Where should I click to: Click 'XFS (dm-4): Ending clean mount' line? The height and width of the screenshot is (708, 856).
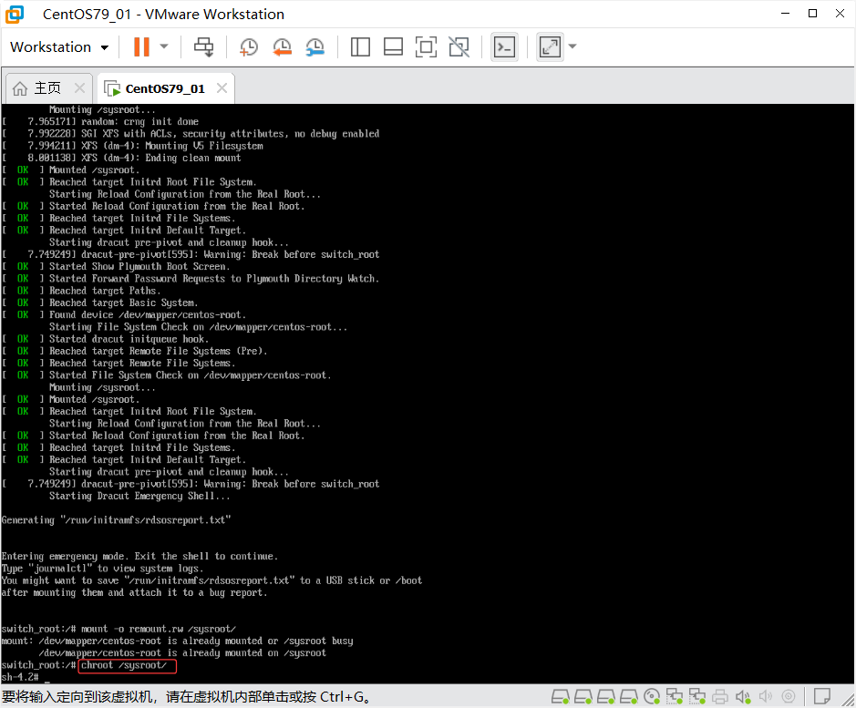161,158
